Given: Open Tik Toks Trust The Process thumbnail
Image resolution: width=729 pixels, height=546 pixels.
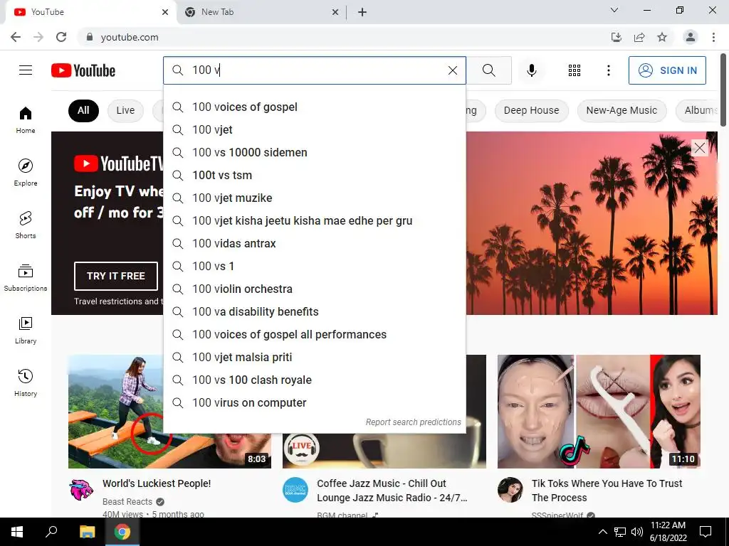Looking at the screenshot, I should (599, 412).
